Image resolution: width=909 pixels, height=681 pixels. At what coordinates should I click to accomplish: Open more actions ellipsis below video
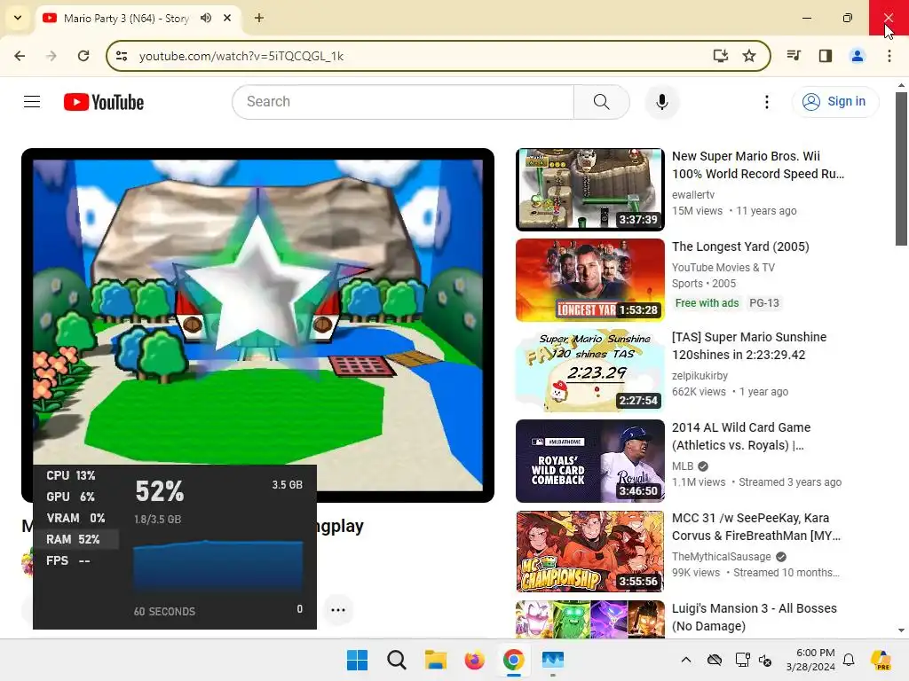point(338,610)
